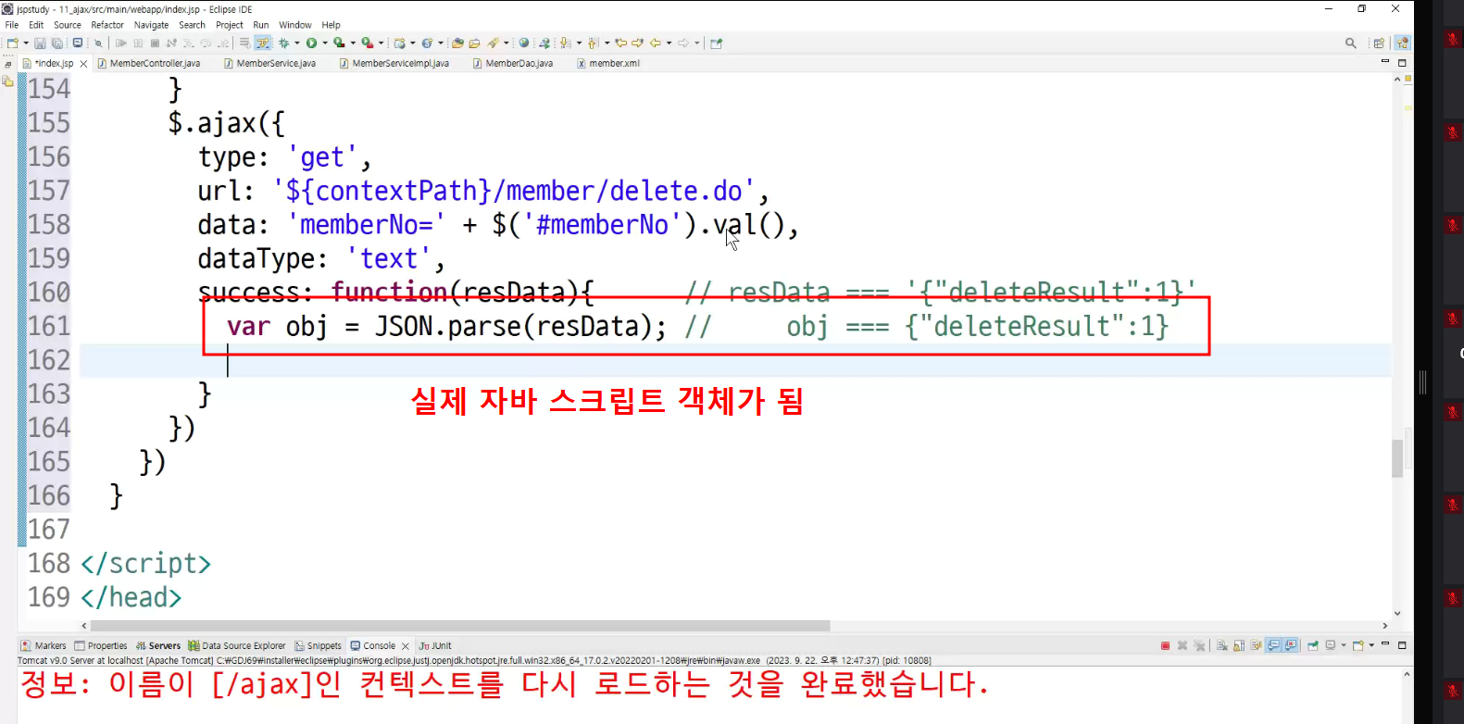Switch to the member.xml editor tab
1464x724 pixels.
(607, 64)
